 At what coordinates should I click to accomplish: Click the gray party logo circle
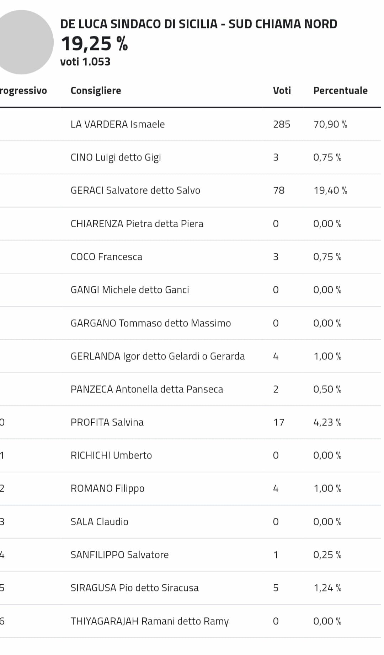22,42
